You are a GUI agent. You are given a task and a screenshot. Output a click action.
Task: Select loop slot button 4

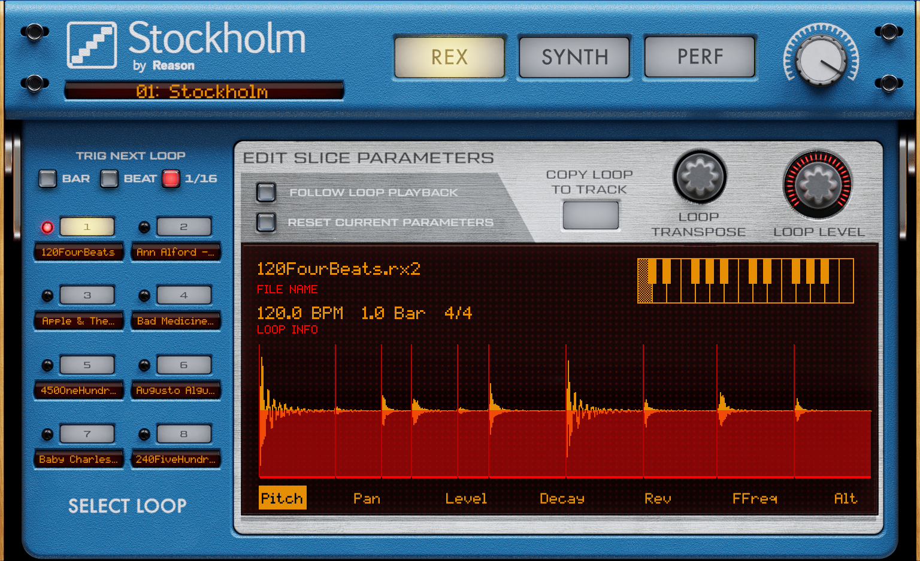[x=184, y=295]
